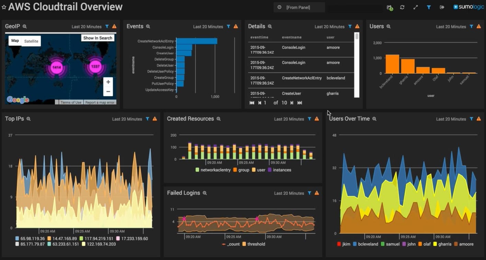Click the warning triangle on Events panel
This screenshot has width=486, height=260.
[x=236, y=26]
